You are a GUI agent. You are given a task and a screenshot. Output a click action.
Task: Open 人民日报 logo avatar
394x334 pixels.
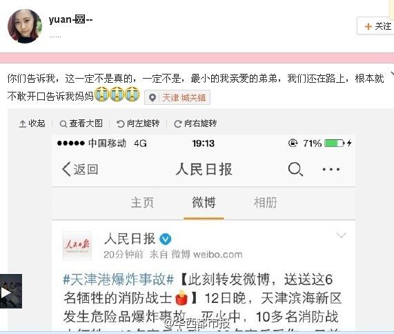(x=77, y=246)
